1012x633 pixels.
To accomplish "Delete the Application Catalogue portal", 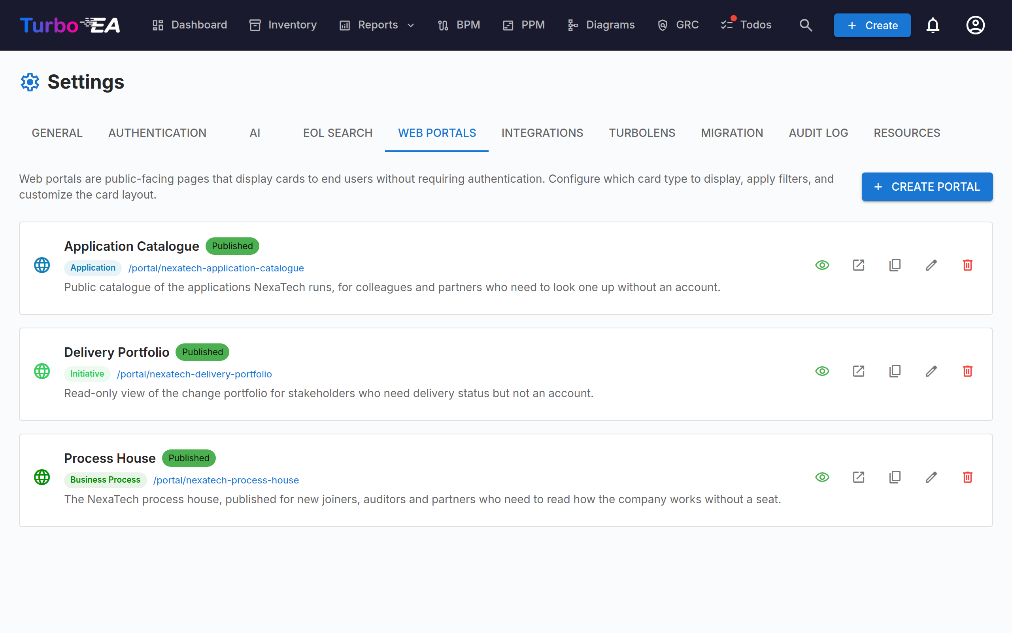I will point(967,265).
